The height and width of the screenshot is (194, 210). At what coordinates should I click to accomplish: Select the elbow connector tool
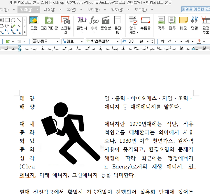point(7,32)
